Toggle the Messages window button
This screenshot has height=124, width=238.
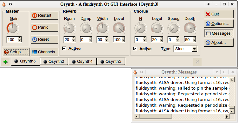click(x=219, y=33)
